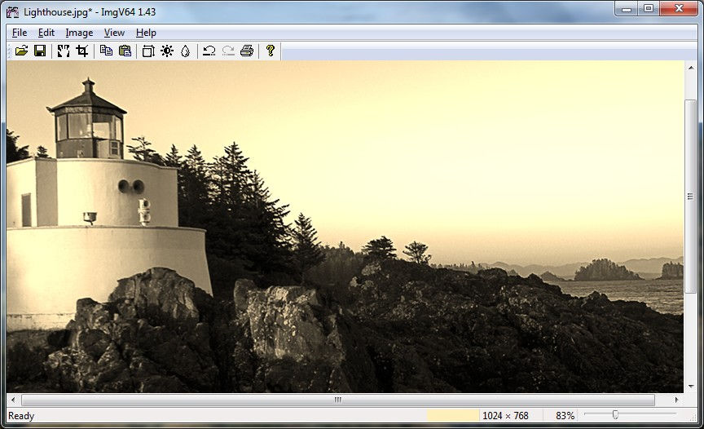The height and width of the screenshot is (429, 704).
Task: Click the Ready status text
Action: [x=21, y=416]
